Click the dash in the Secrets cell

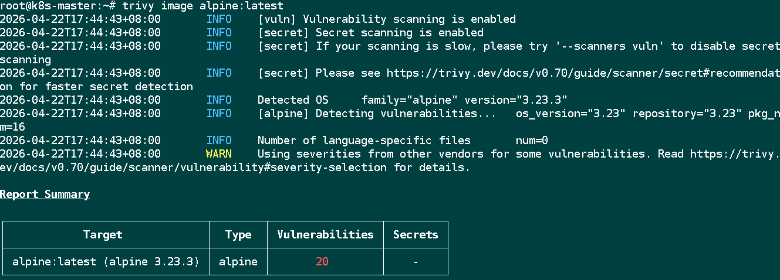[x=416, y=262]
